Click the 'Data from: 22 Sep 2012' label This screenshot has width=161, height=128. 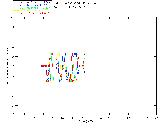point(69,8)
